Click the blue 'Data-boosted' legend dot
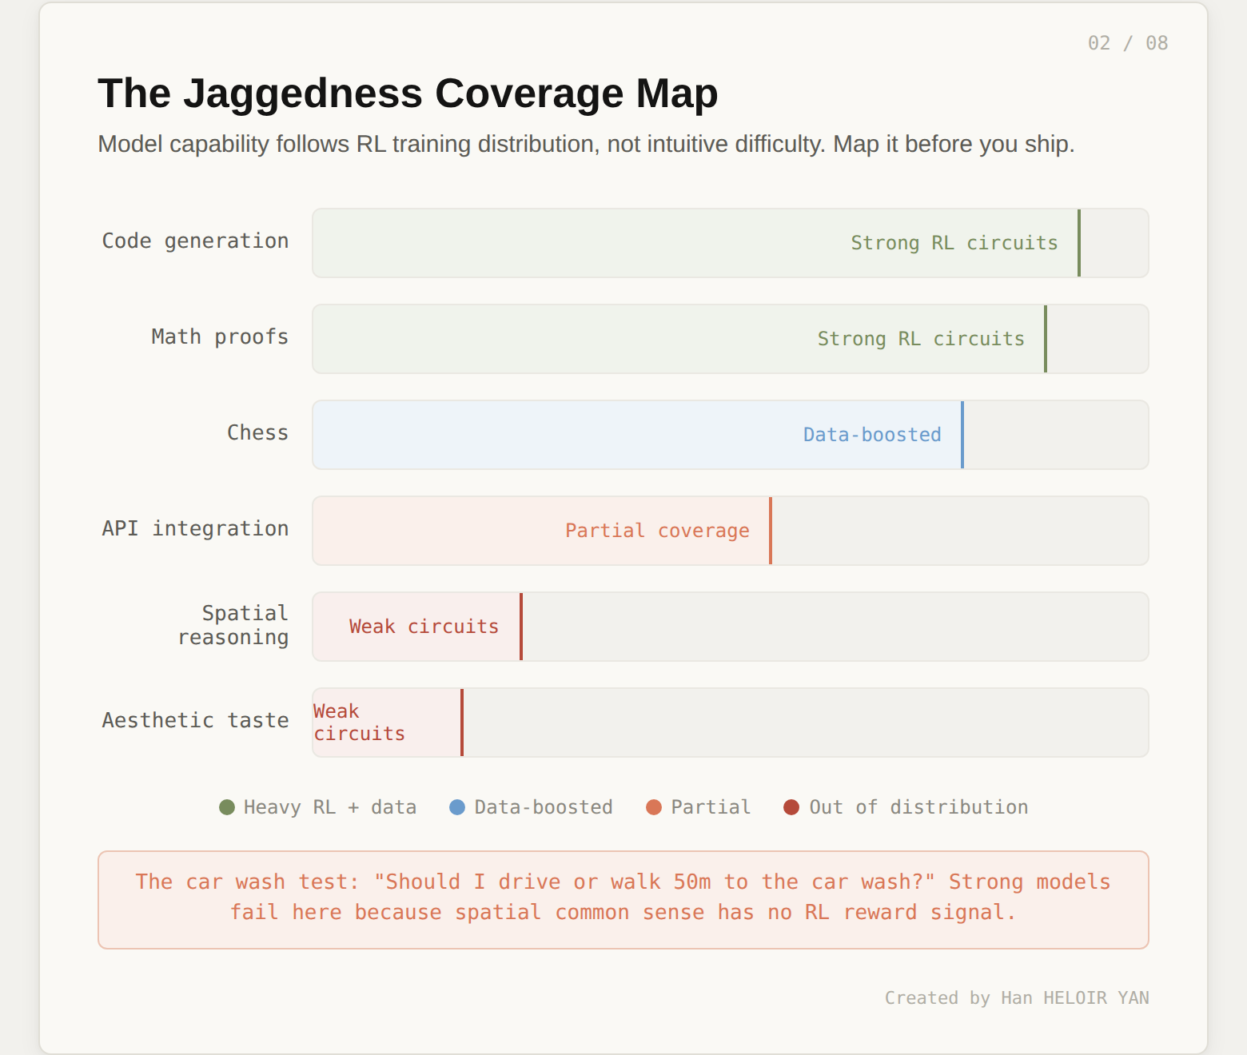The image size is (1247, 1055). pyautogui.click(x=457, y=807)
